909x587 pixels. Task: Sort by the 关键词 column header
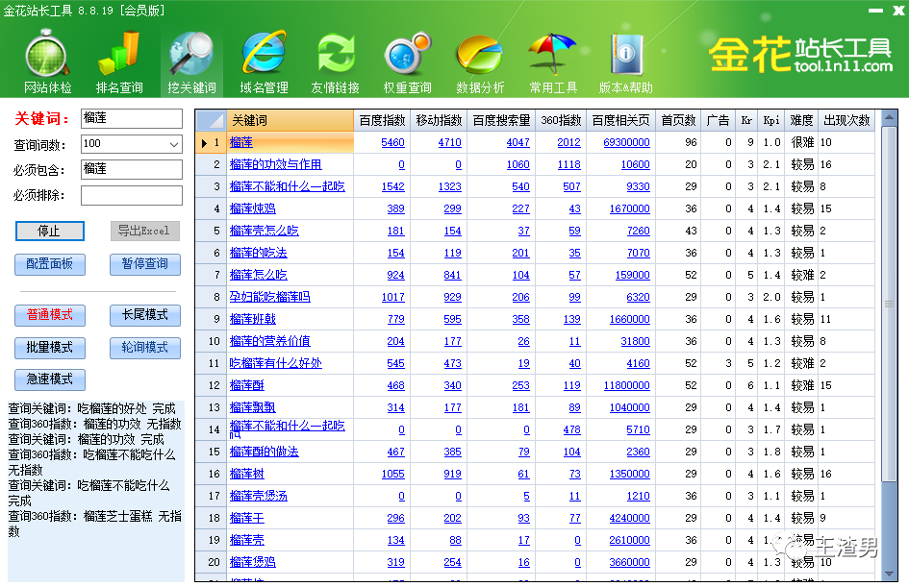290,120
